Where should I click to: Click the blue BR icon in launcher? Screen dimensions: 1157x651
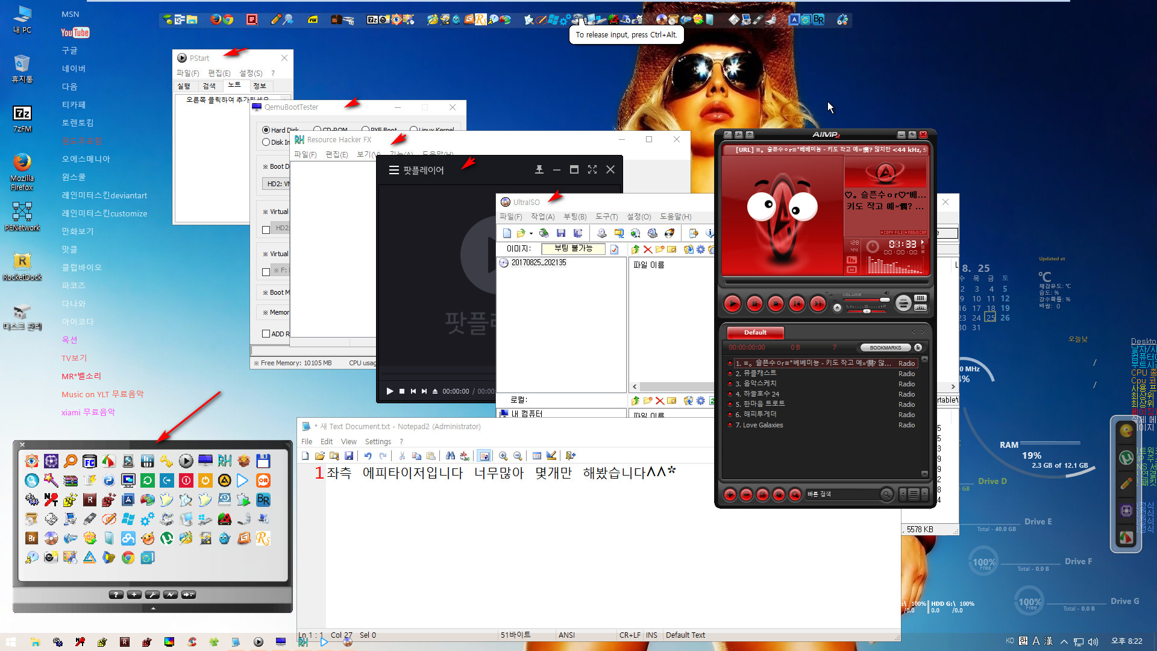tap(263, 500)
